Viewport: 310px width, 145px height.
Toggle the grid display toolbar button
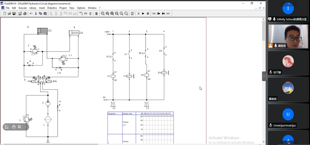click(96, 13)
